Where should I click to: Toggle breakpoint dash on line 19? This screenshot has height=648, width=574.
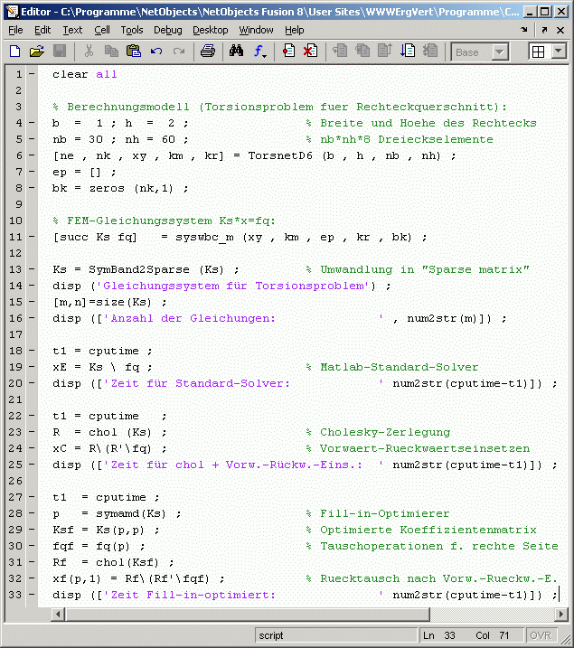pyautogui.click(x=32, y=367)
